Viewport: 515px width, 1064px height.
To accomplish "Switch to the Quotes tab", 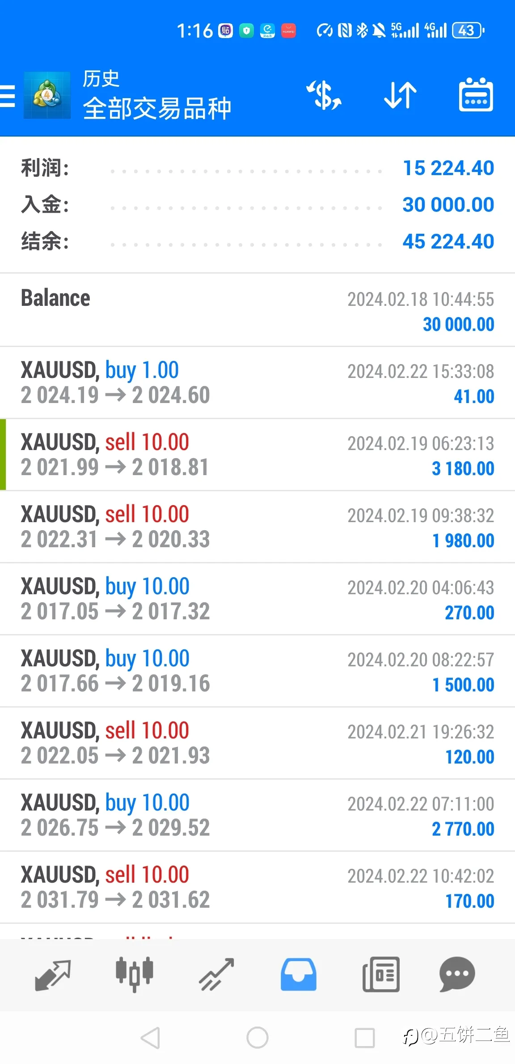I will click(53, 975).
